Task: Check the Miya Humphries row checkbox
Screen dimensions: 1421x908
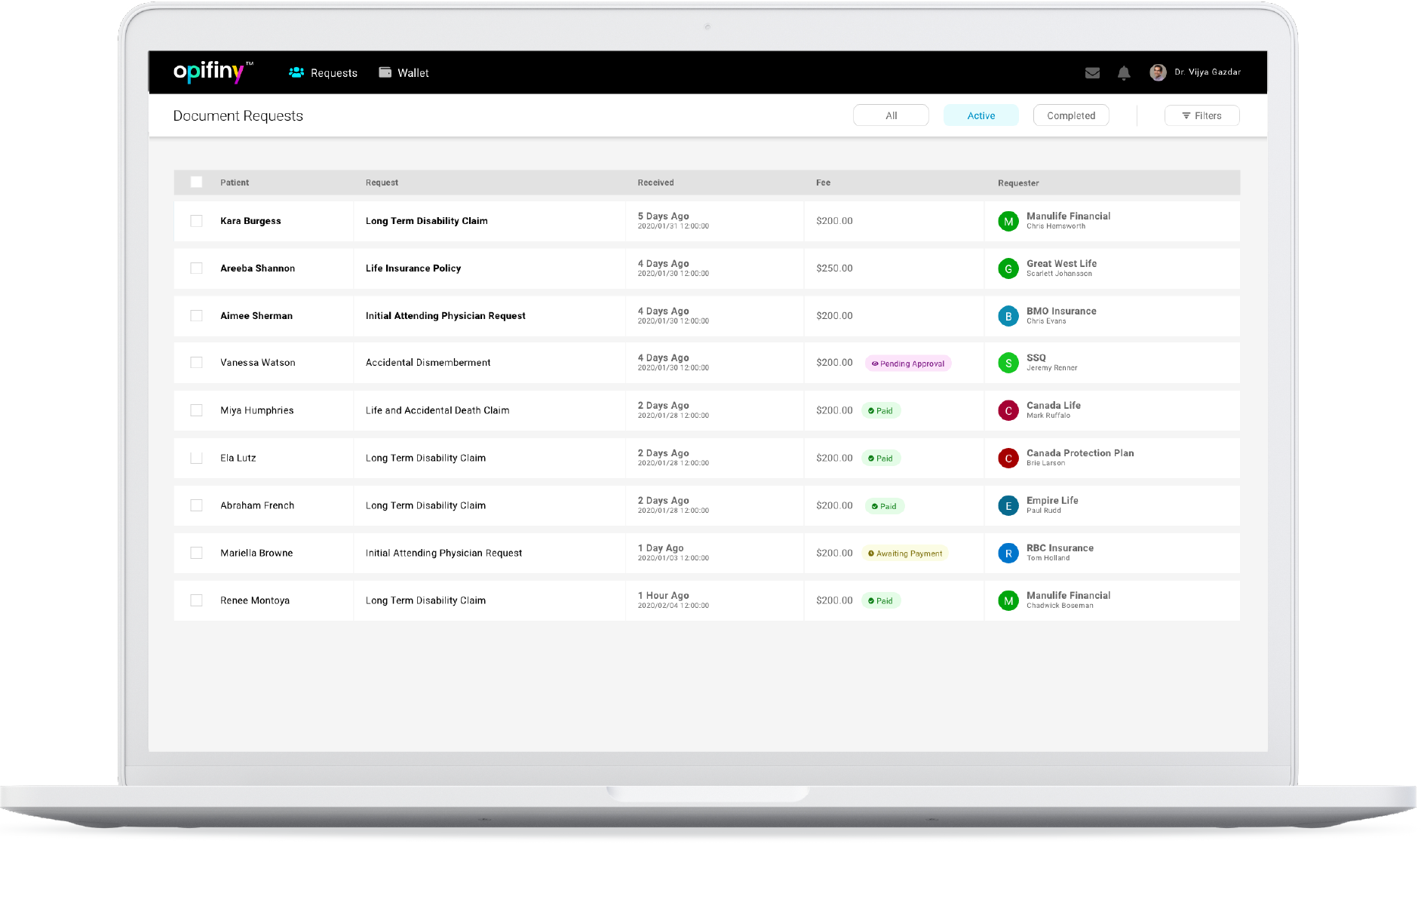Action: click(196, 410)
